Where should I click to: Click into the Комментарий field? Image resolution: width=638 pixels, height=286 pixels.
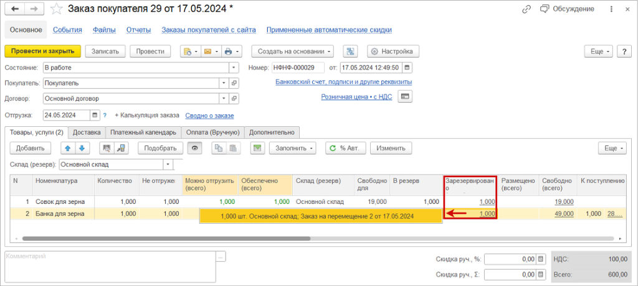pyautogui.click(x=109, y=265)
